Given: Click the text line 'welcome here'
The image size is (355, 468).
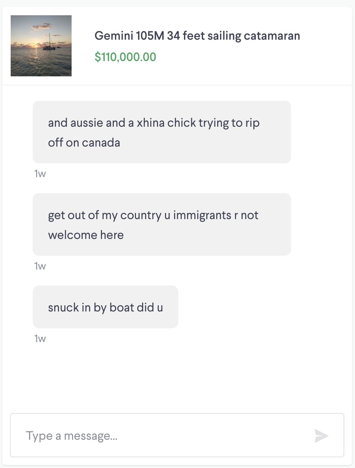Looking at the screenshot, I should (x=86, y=235).
